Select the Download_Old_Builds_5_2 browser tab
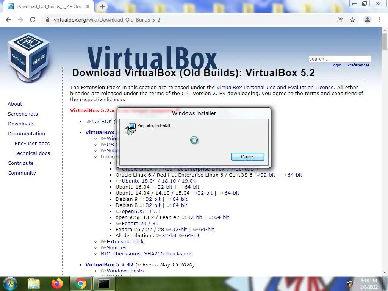 click(x=48, y=6)
